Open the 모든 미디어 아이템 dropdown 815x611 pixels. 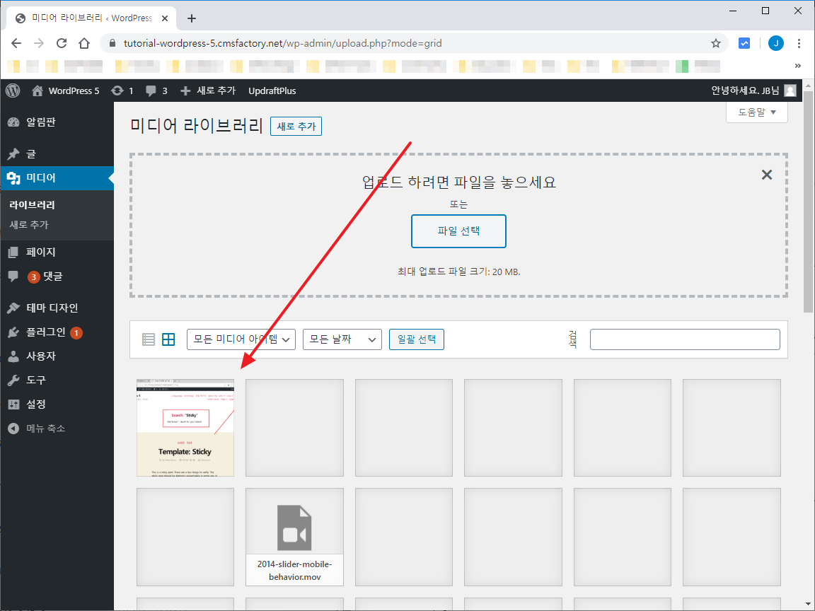click(241, 339)
